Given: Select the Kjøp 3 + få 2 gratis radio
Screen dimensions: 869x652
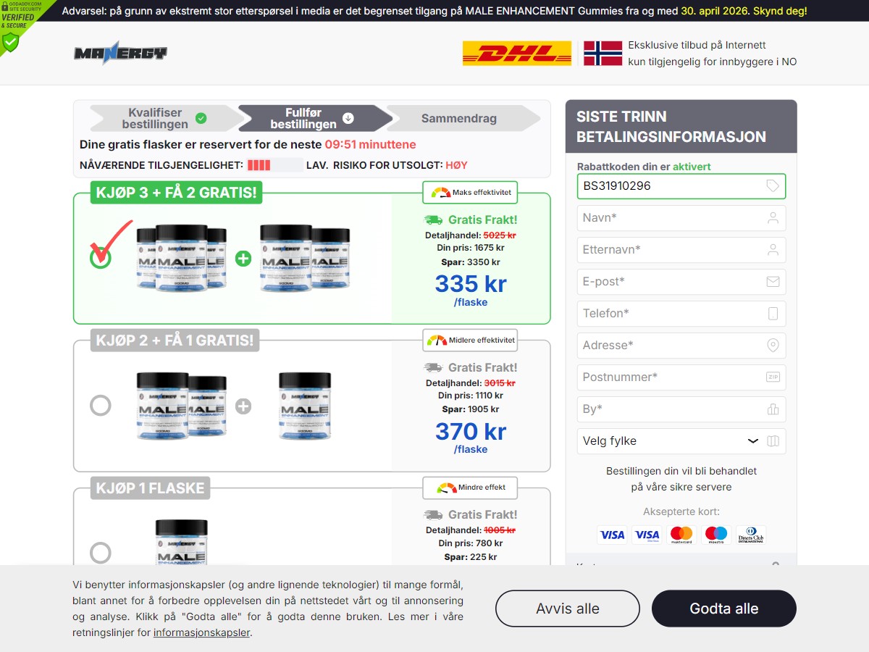Looking at the screenshot, I should point(101,257).
